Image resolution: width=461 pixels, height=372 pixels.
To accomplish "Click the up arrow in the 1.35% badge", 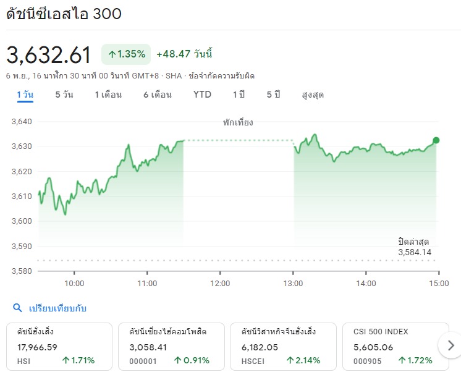I will pos(112,54).
